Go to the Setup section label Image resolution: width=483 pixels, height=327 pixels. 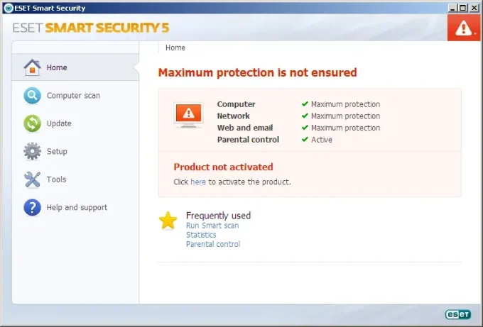[57, 151]
